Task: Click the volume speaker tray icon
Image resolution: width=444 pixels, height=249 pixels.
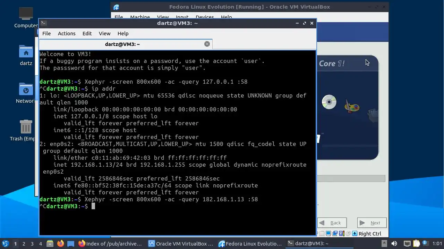Action: (394, 243)
